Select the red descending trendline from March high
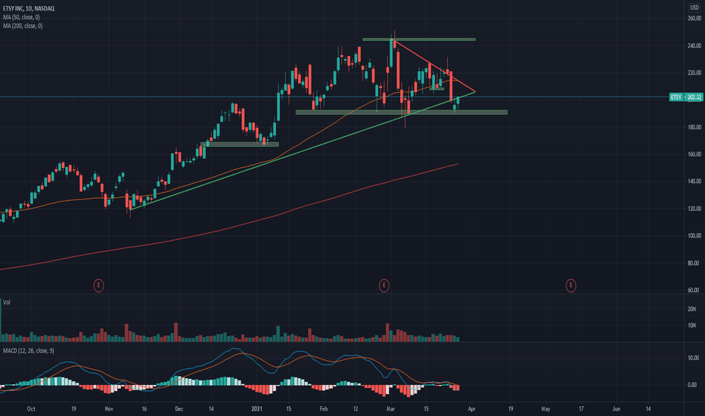705x416 pixels. [x=434, y=67]
